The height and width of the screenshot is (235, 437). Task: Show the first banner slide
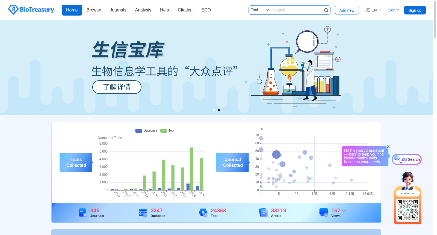[214, 110]
